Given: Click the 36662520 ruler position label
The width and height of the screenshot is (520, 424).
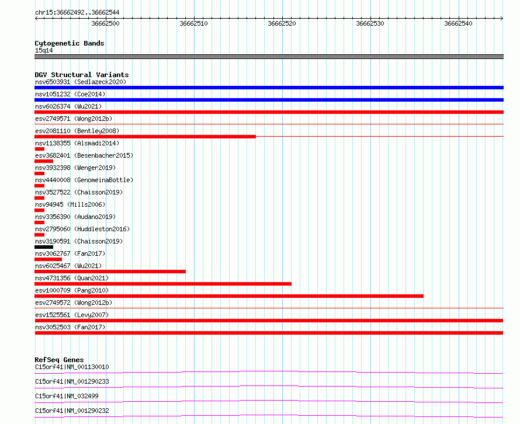Looking at the screenshot, I should click(282, 23).
